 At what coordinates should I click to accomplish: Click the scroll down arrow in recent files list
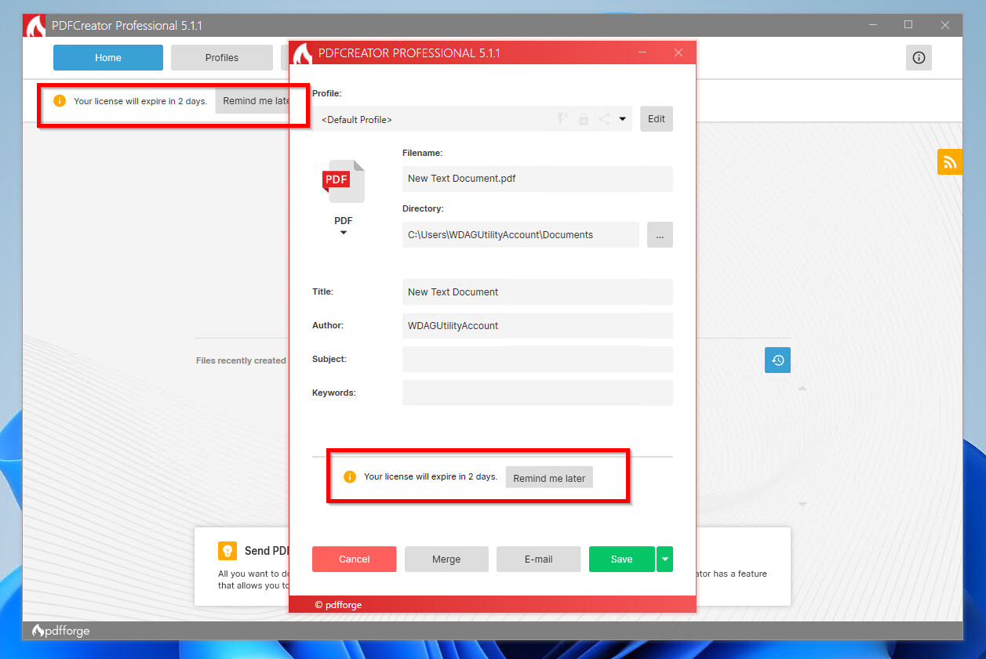[802, 504]
